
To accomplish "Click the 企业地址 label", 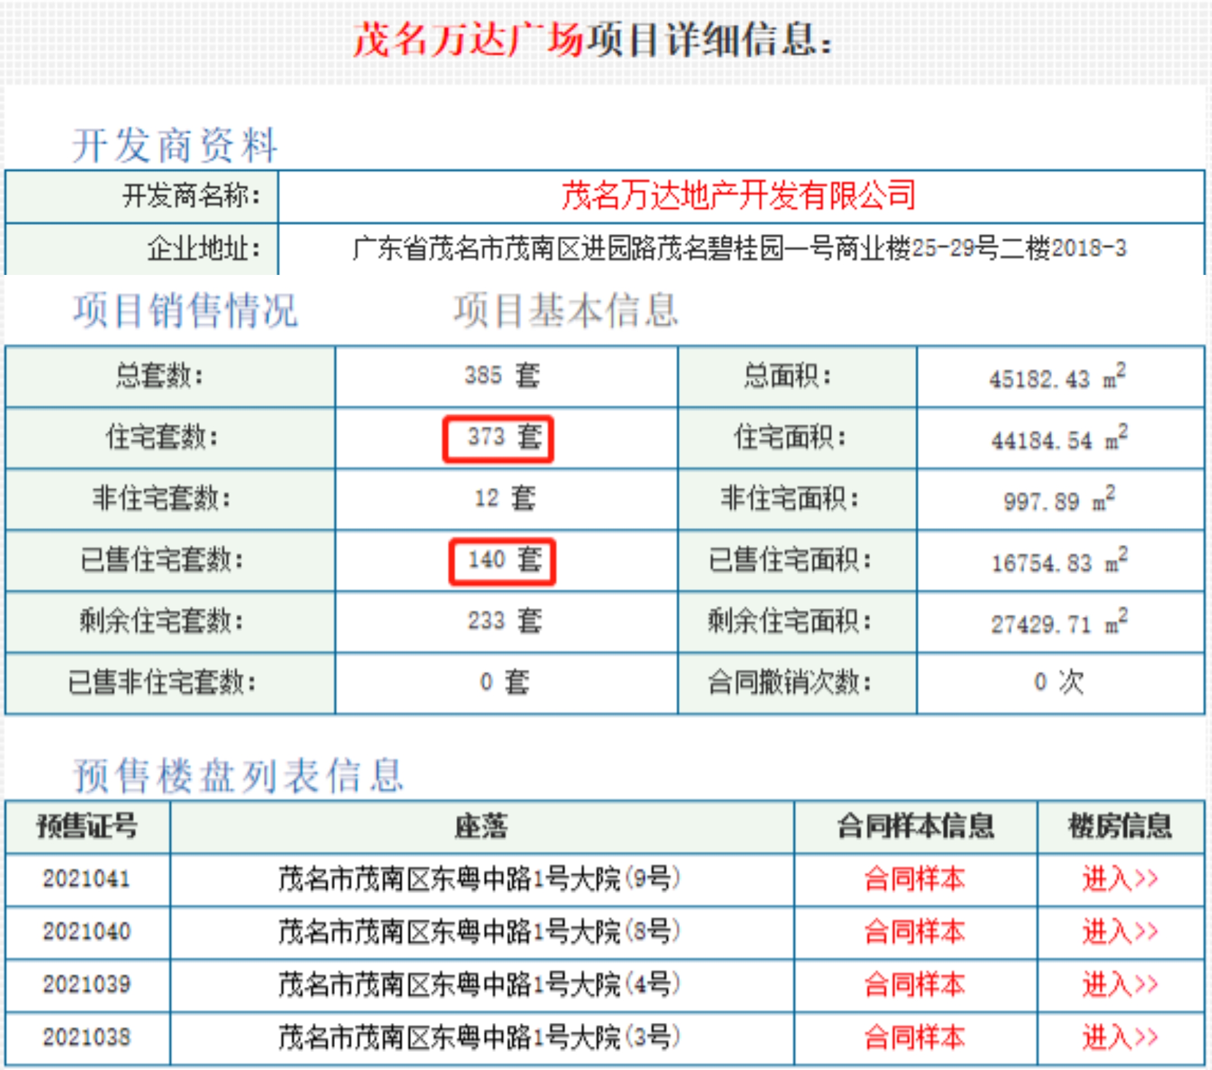I will click(x=204, y=248).
